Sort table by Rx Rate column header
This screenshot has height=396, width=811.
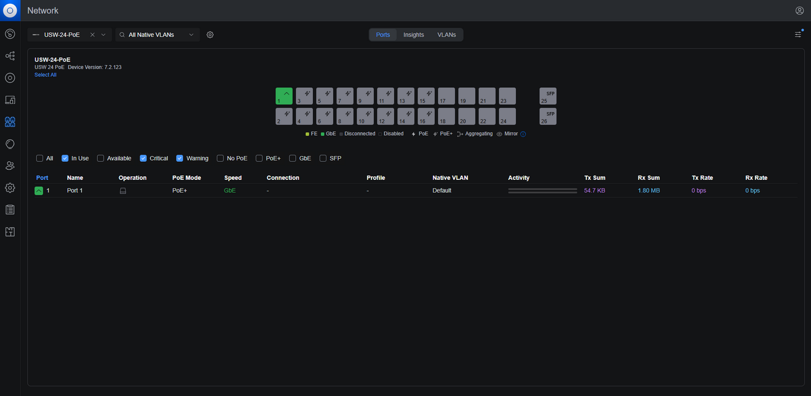(x=756, y=178)
